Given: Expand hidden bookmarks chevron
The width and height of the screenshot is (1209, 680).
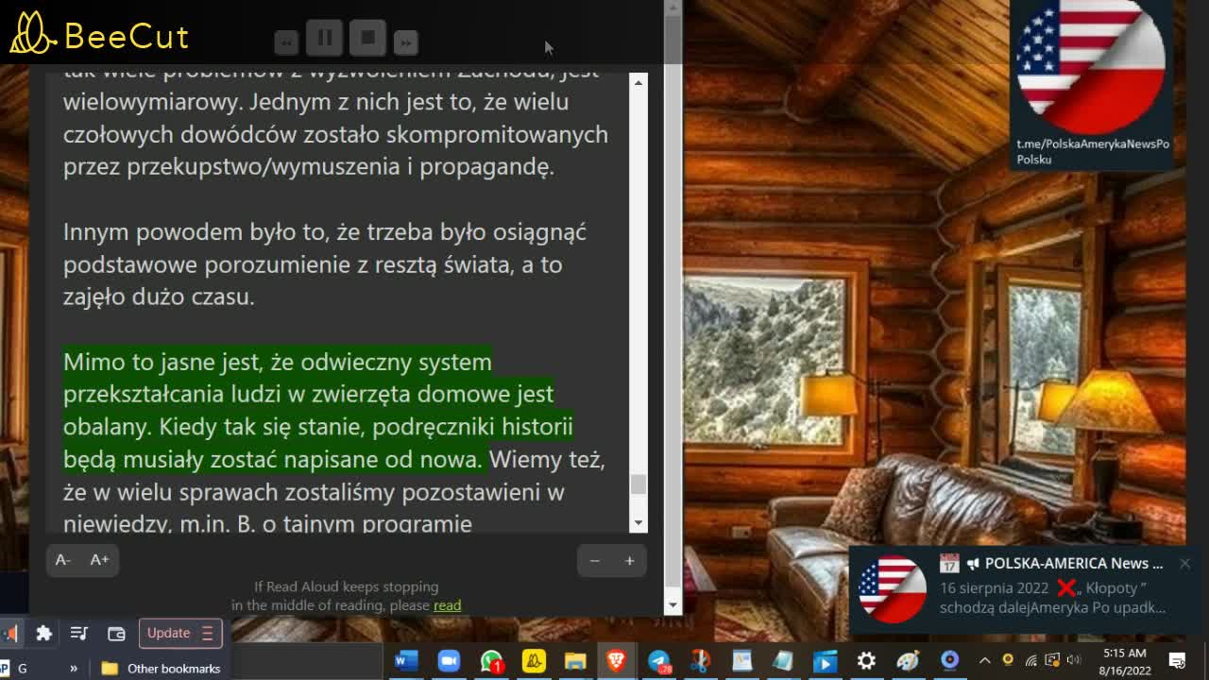Looking at the screenshot, I should 74,669.
